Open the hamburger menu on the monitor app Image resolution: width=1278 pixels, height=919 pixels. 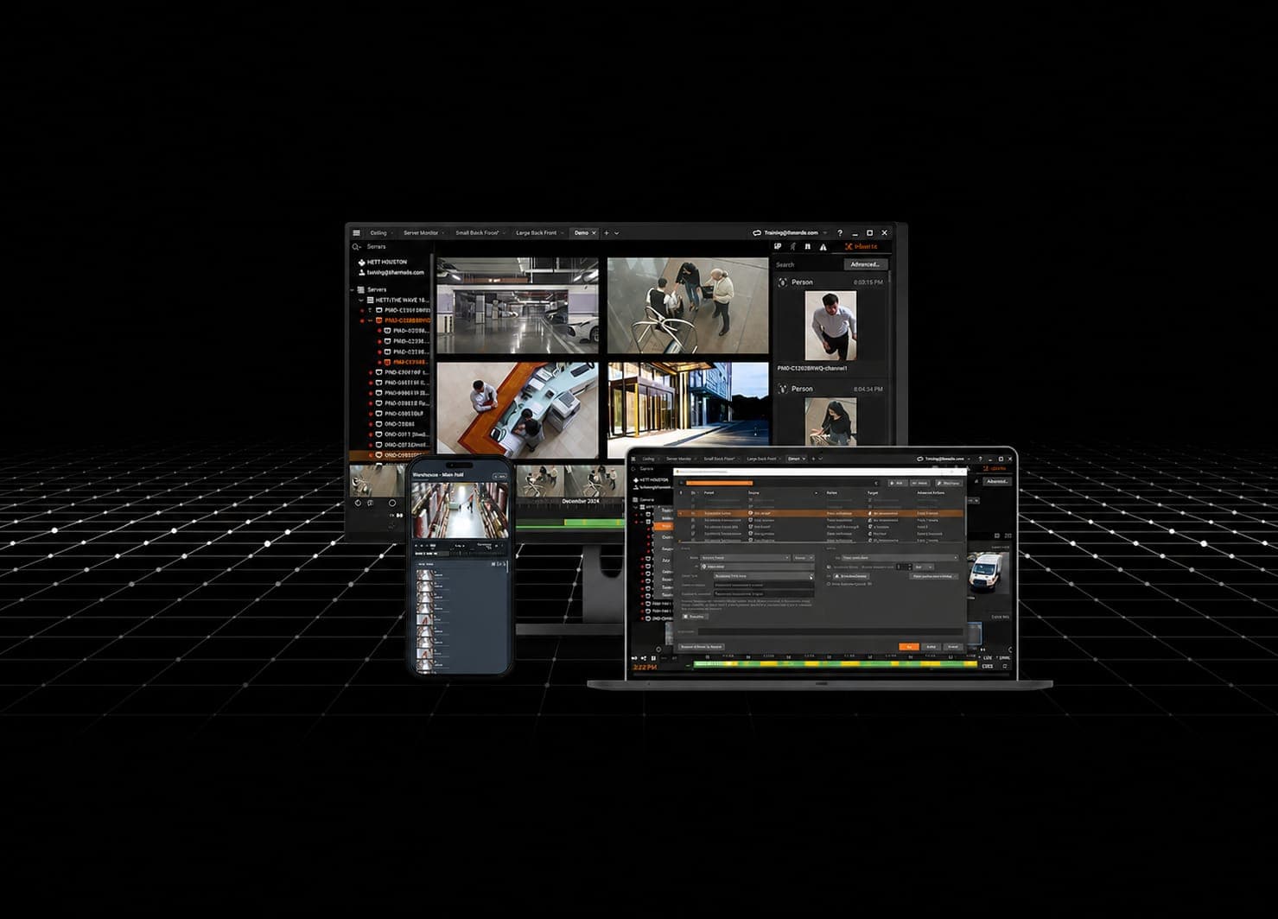356,233
